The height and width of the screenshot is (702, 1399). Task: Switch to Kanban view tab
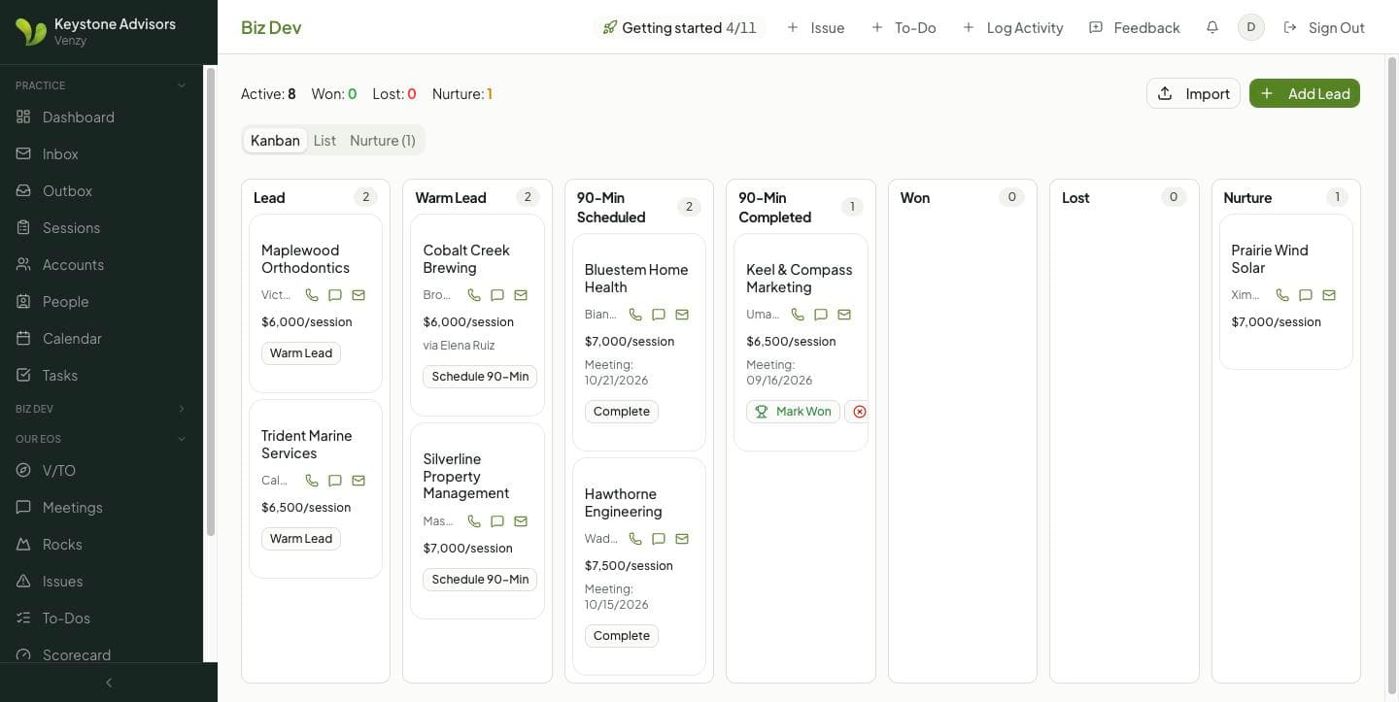click(275, 140)
